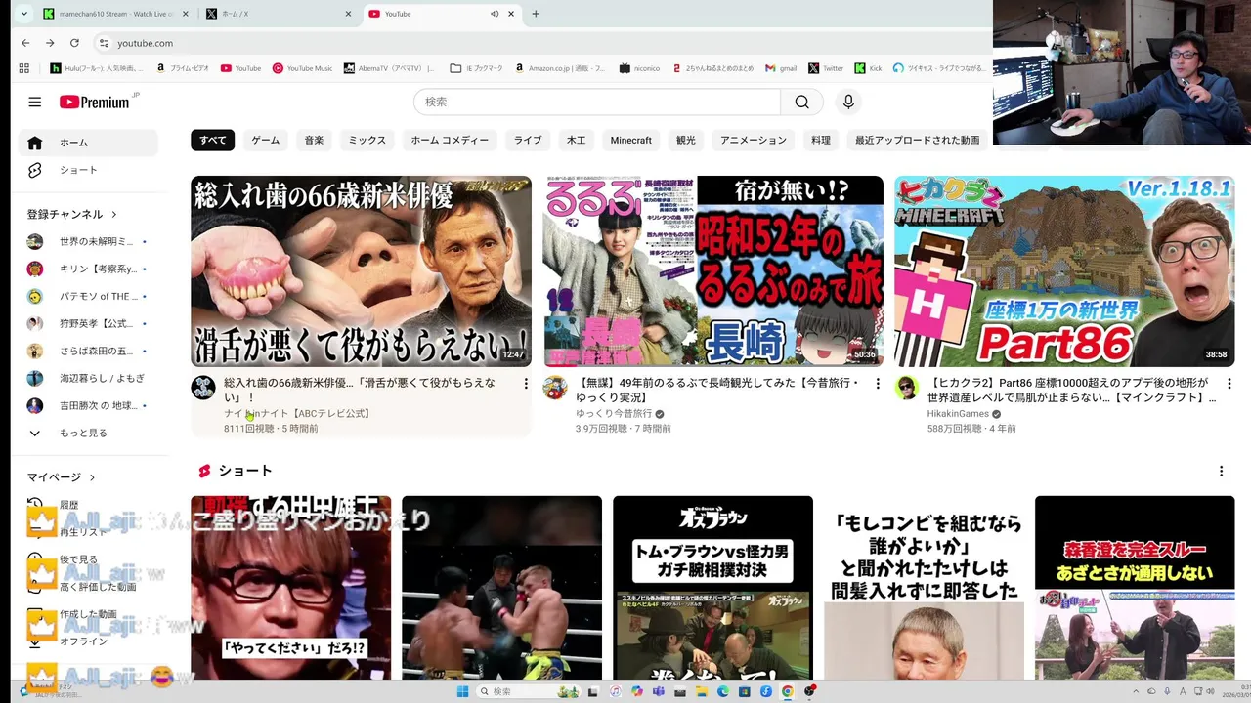Click the HikakinGames channel name link
Screen dimensions: 1251x703
[x=958, y=414]
